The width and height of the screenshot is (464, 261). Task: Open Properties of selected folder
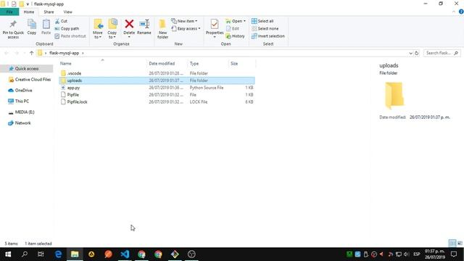(x=215, y=28)
